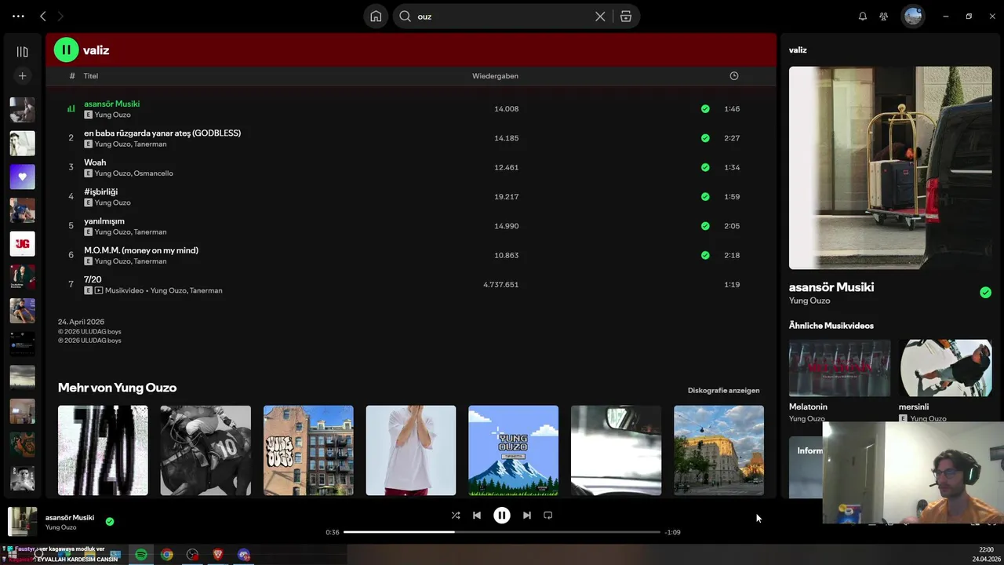This screenshot has width=1004, height=565.
Task: Clear the search field with the X
Action: tap(600, 16)
